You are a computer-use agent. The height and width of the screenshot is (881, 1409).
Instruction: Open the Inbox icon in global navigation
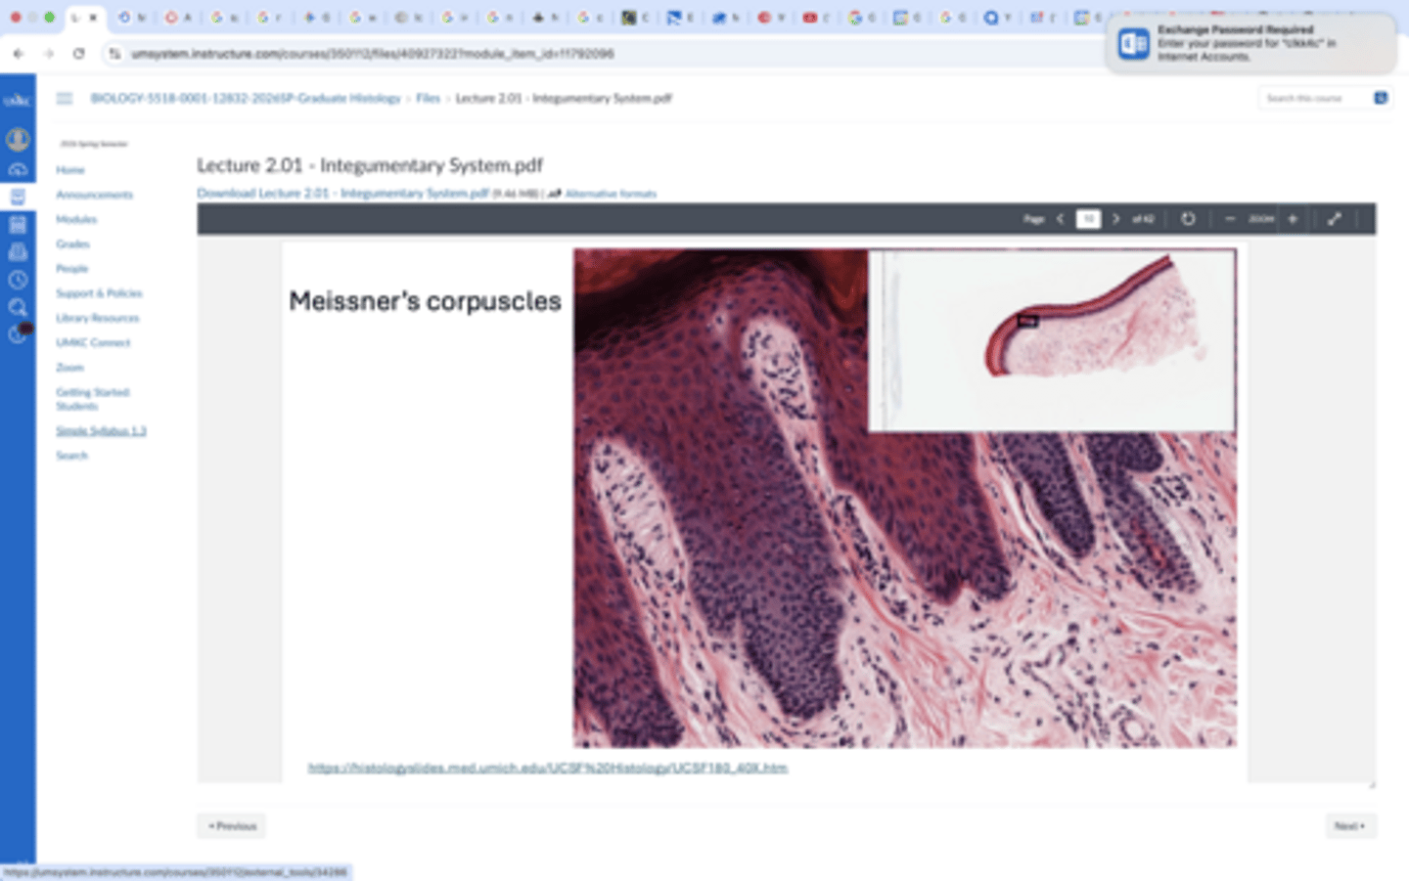click(18, 252)
